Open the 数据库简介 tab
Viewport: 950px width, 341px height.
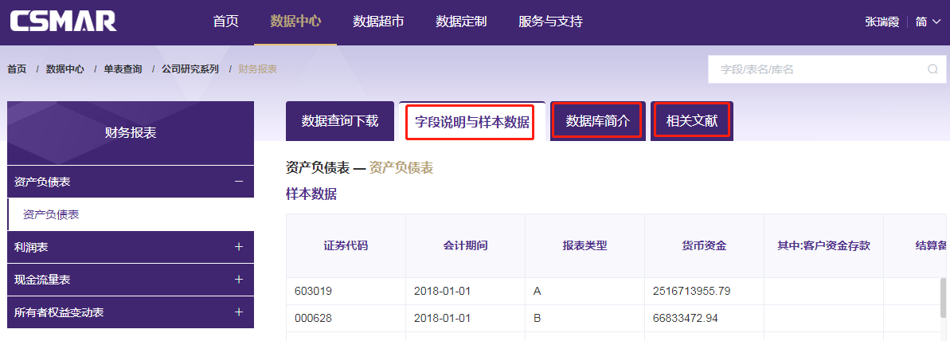(x=598, y=121)
